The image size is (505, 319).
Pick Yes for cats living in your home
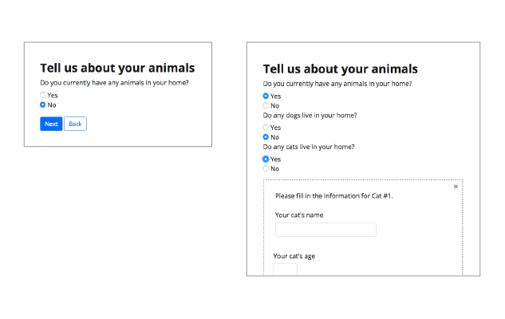(266, 159)
